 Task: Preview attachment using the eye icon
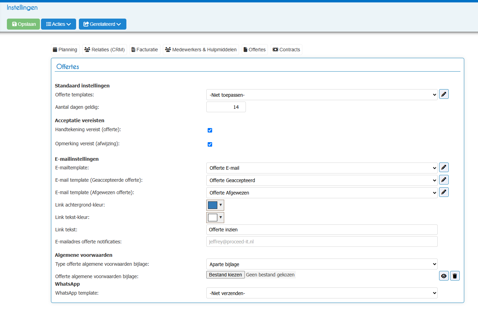444,276
